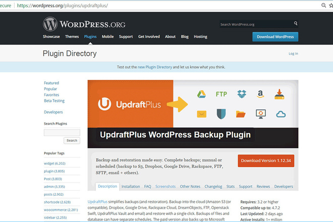Image resolution: width=333 pixels, height=222 pixels.
Task: Click the Search plugins button
Action: 72,140
